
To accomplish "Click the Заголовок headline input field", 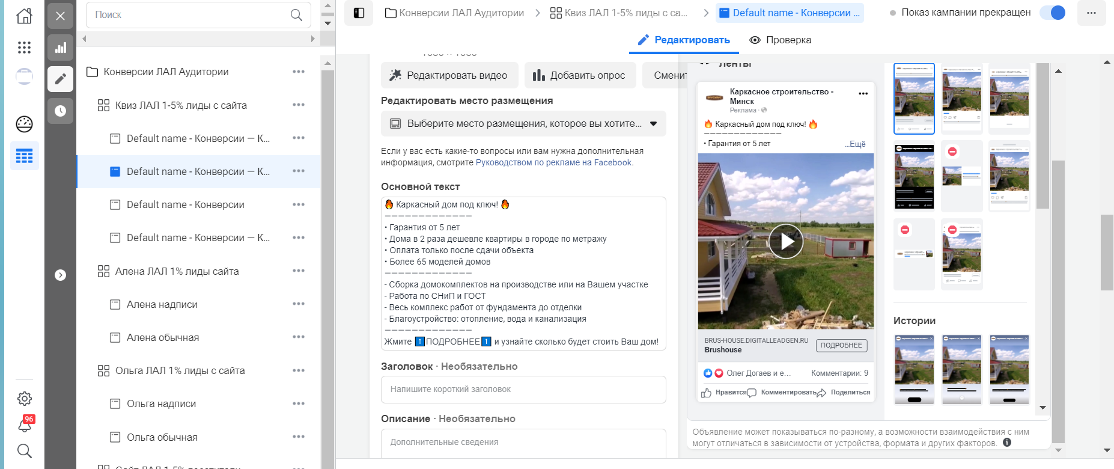I will (x=523, y=390).
